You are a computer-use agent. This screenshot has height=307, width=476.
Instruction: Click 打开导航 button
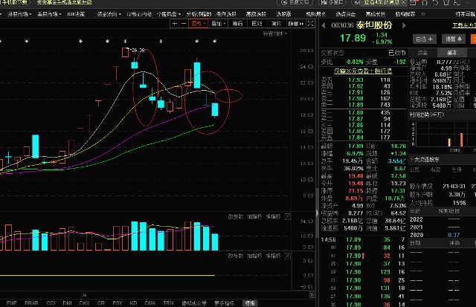pos(466,14)
